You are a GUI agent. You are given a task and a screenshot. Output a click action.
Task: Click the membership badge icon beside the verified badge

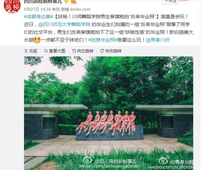pyautogui.click(x=74, y=2)
